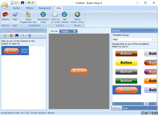Open Help via the book icon
This screenshot has height=115, width=158.
pos(15,14)
